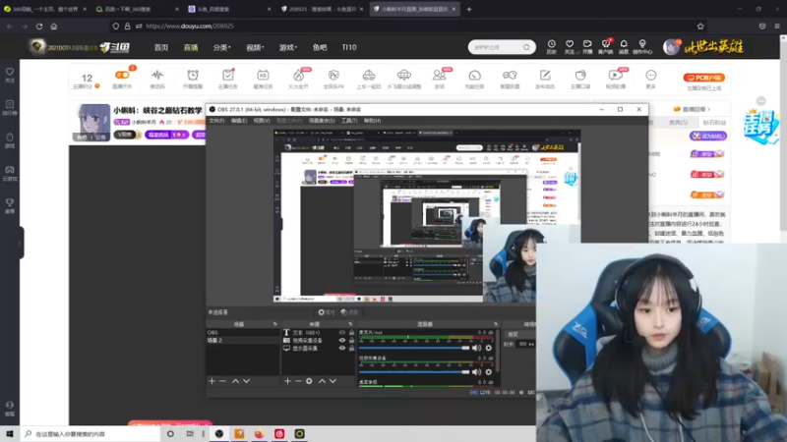Adjust the microphone/Aux volume slider
This screenshot has height=442, width=787.
414,348
